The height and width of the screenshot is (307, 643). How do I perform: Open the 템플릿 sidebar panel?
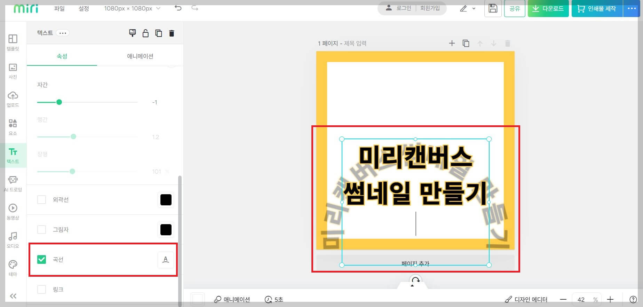pos(13,42)
